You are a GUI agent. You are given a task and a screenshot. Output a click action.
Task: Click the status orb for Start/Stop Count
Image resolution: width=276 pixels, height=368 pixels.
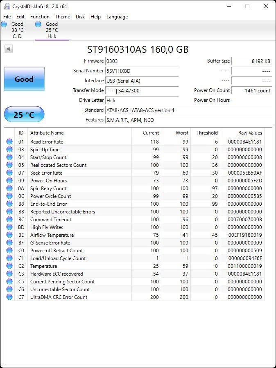(9, 157)
